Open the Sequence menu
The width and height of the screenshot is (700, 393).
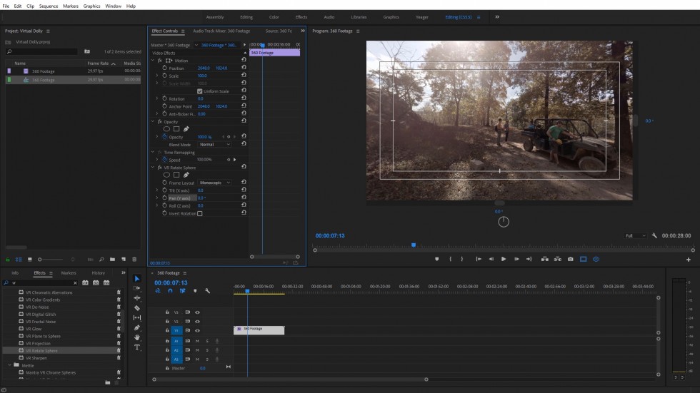tap(49, 6)
